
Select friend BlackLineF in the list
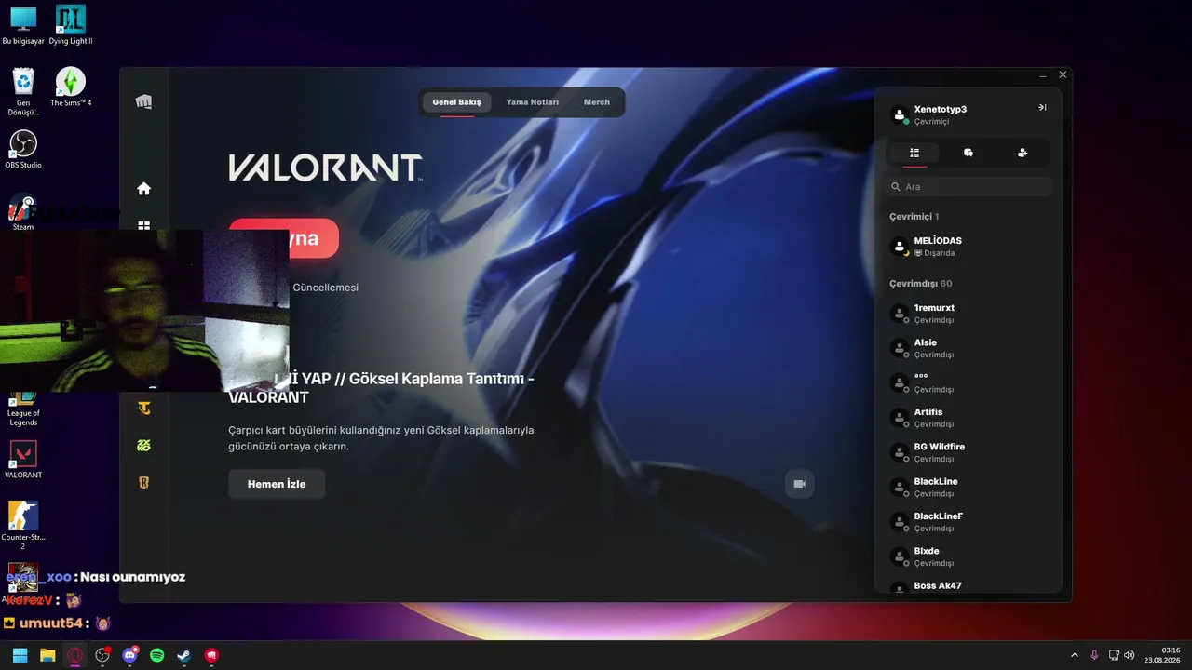(x=968, y=522)
